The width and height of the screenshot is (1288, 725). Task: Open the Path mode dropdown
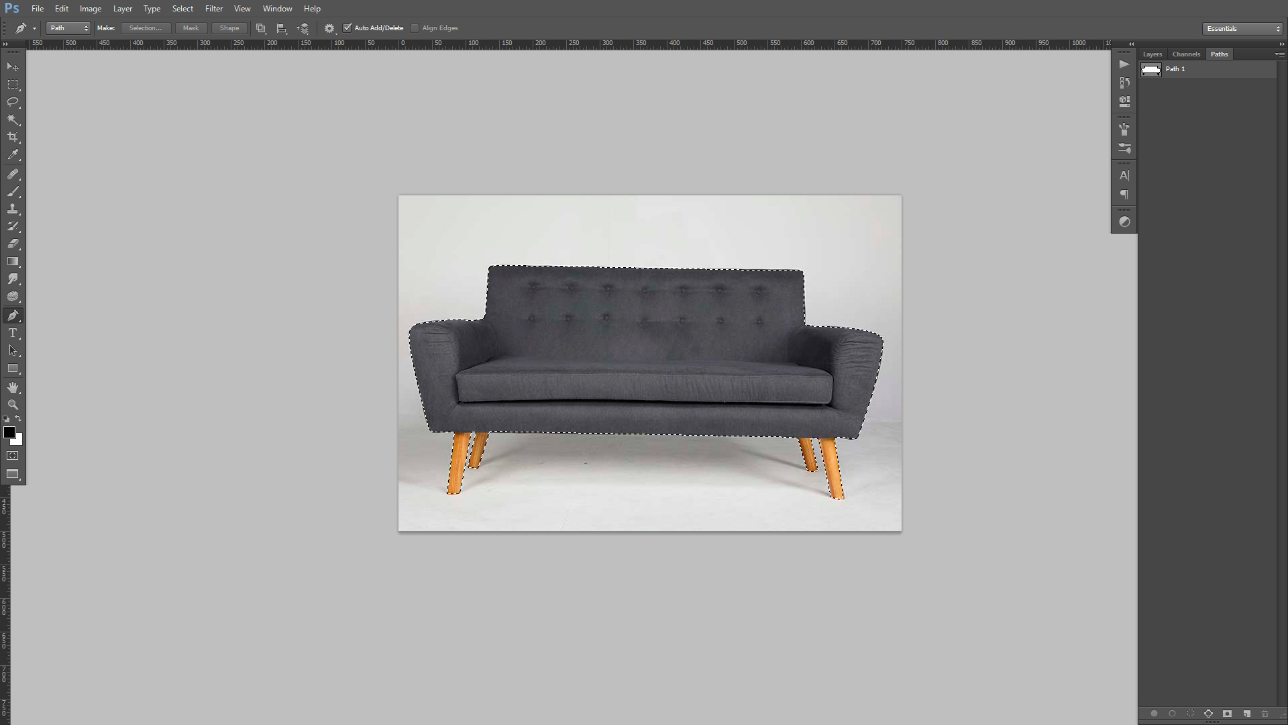point(68,28)
